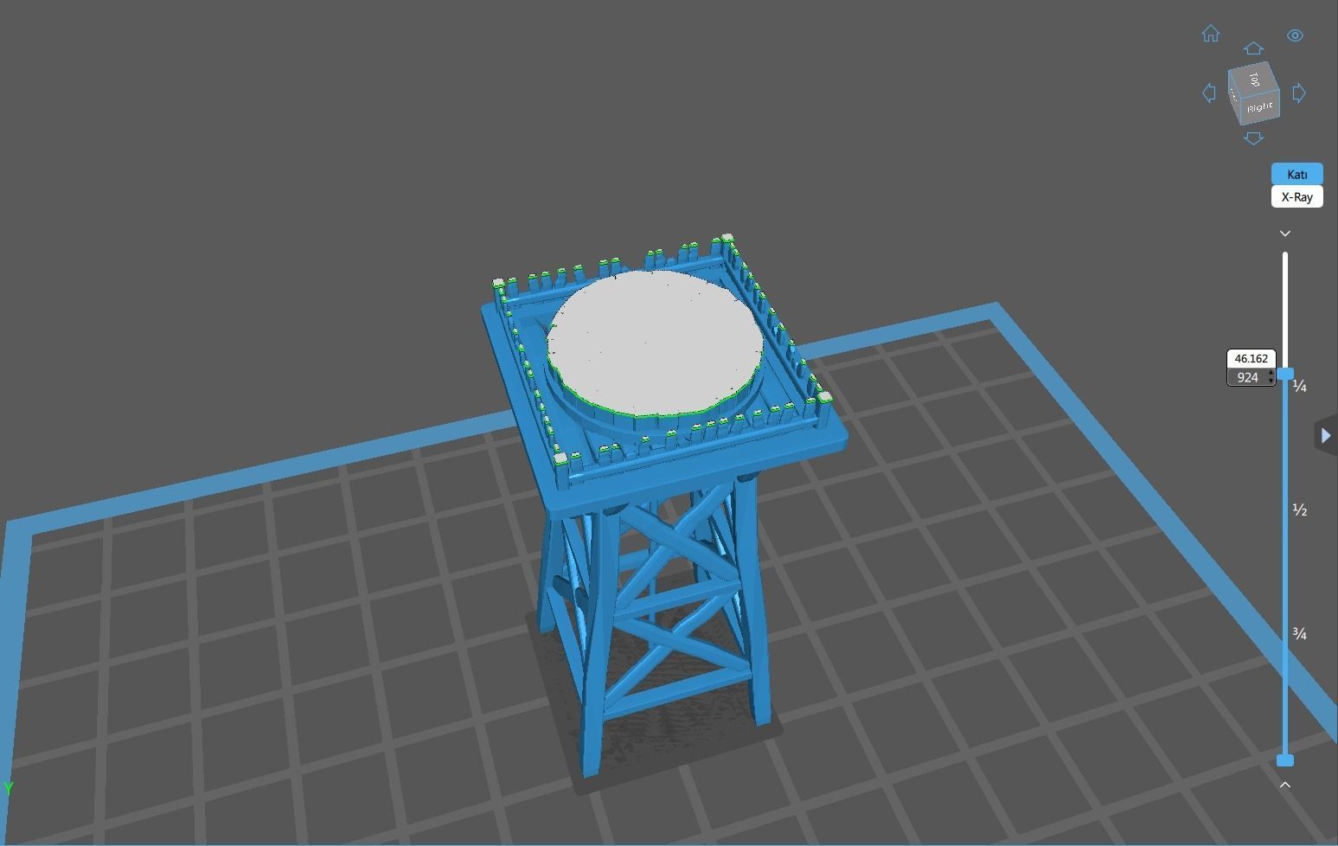
Task: Rotate view down with the down arrow
Action: 1253,138
